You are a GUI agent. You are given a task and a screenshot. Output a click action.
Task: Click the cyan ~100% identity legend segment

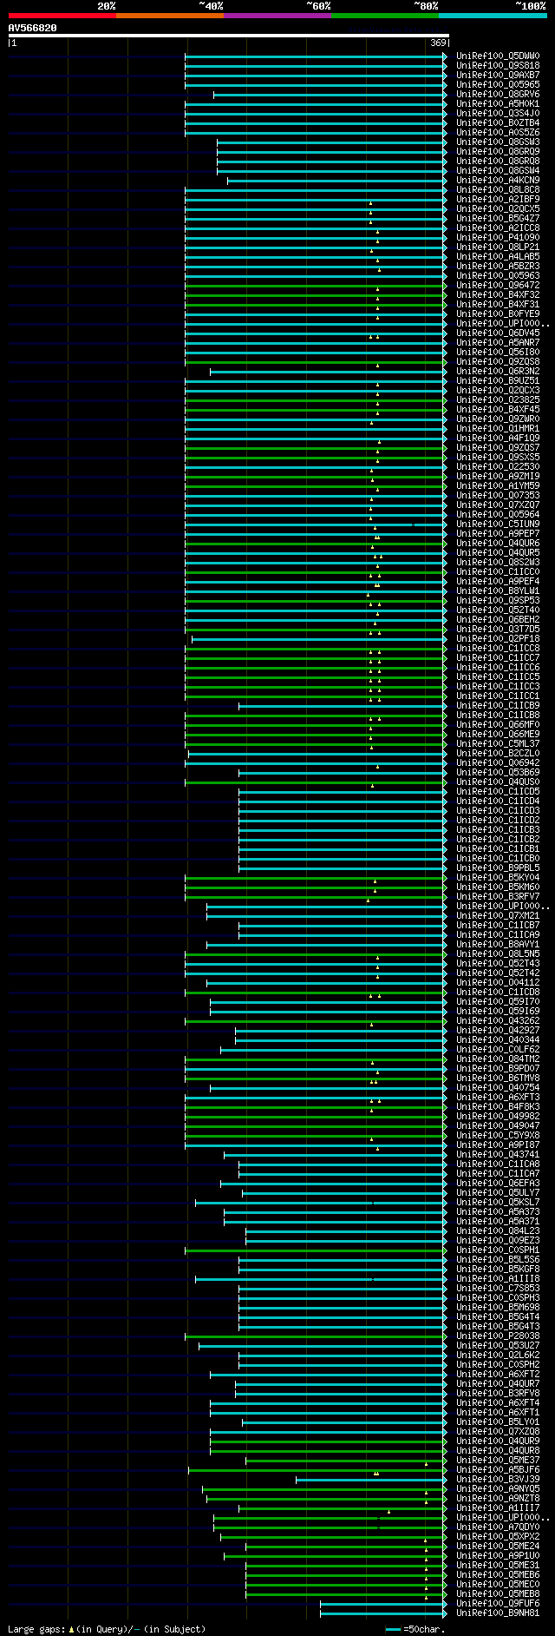click(493, 16)
